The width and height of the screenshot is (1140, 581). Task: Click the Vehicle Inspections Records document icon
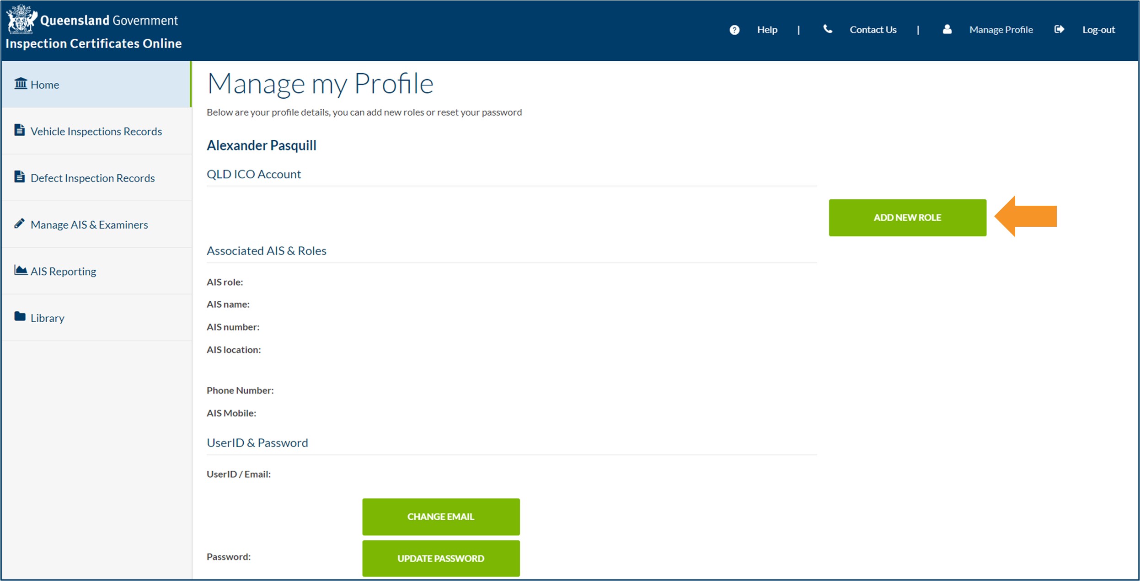click(20, 130)
